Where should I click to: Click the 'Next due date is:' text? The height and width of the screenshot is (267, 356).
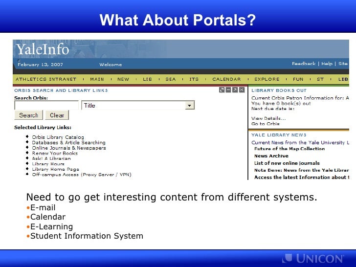(273, 109)
